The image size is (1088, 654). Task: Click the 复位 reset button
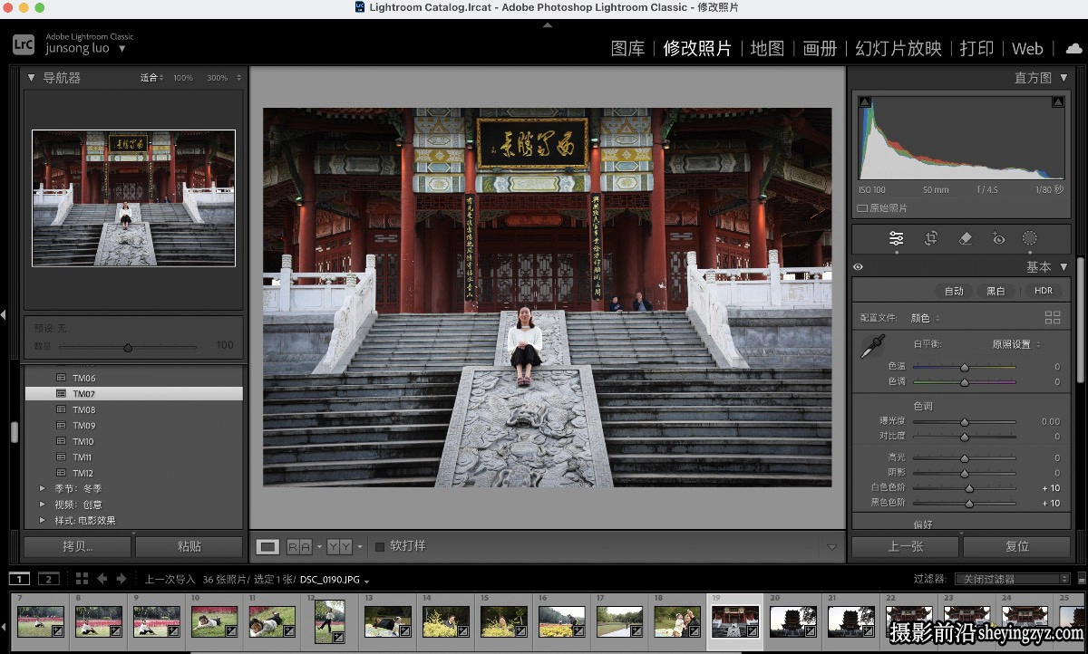1016,546
